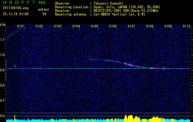Click the 0104 time marker
The height and width of the screenshot is (122, 193).
tap(76, 26)
